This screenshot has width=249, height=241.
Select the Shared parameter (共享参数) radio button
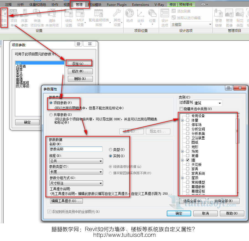click(51, 115)
